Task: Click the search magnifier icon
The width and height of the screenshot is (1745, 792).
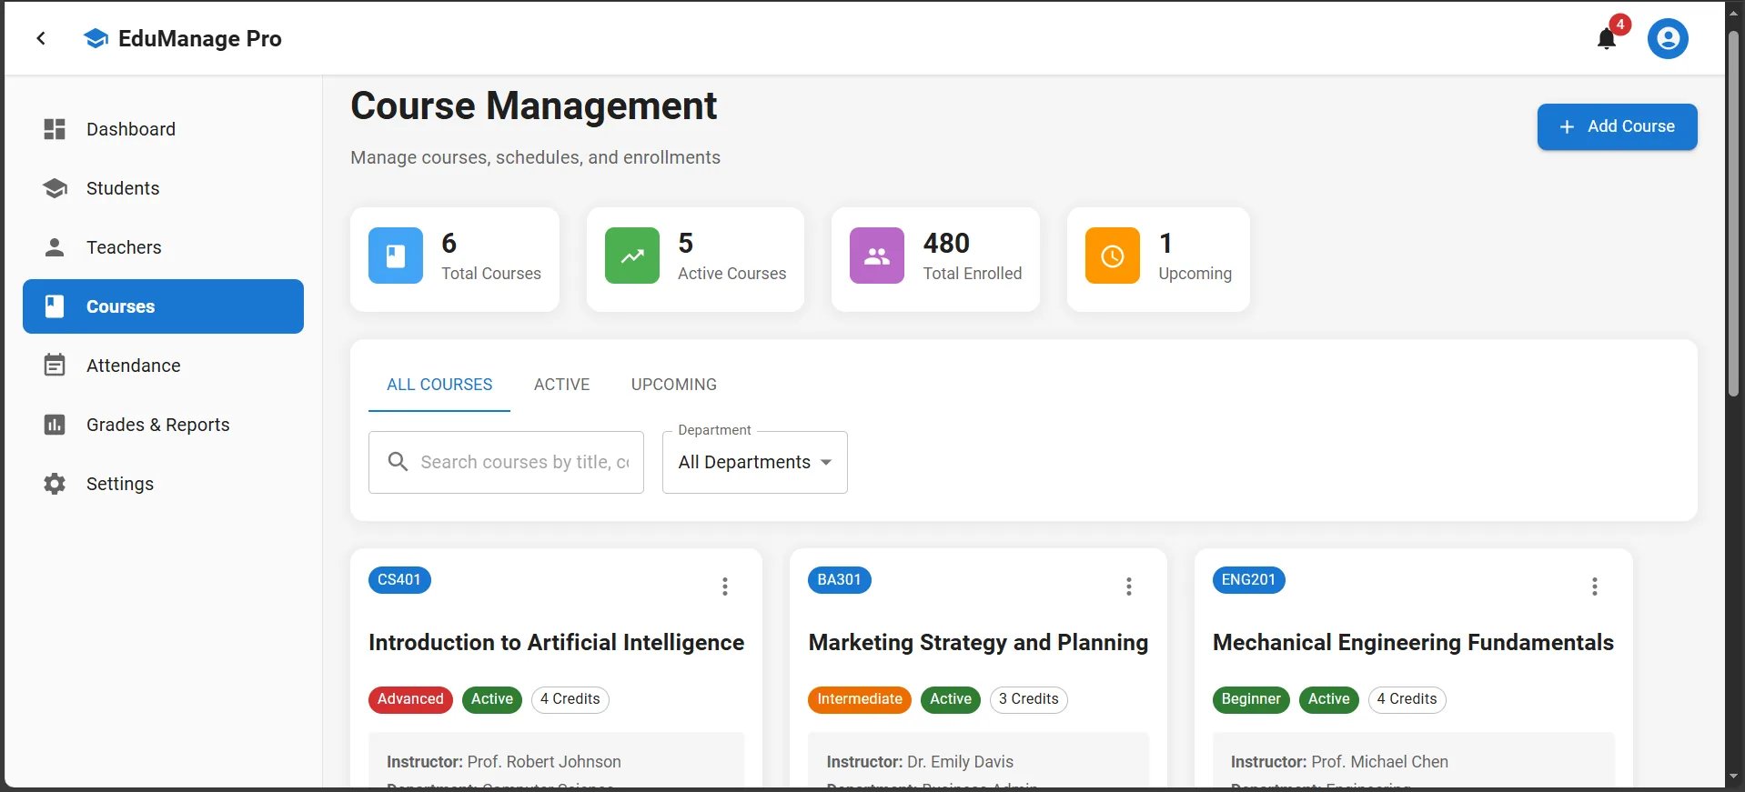Action: [398, 462]
